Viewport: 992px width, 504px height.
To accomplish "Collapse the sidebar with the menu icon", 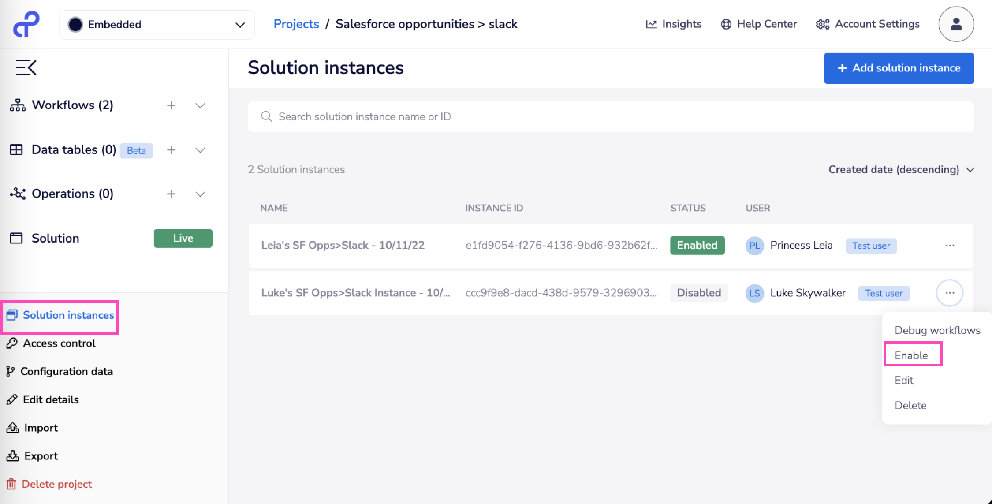I will click(x=26, y=67).
